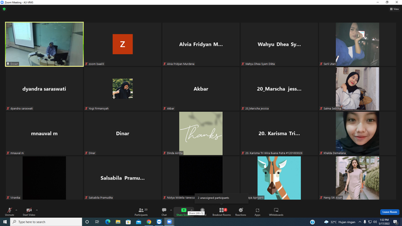Click the green Share Screen button
This screenshot has width=402, height=226.
(183, 212)
